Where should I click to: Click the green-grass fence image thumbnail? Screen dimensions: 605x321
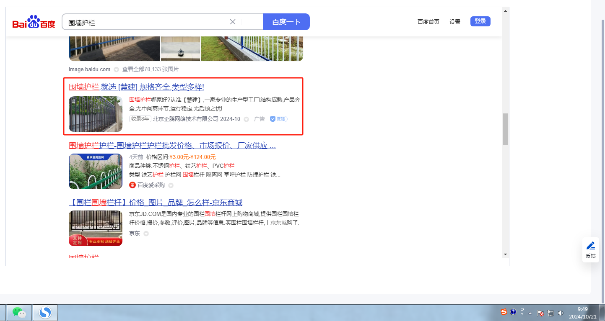click(x=252, y=49)
